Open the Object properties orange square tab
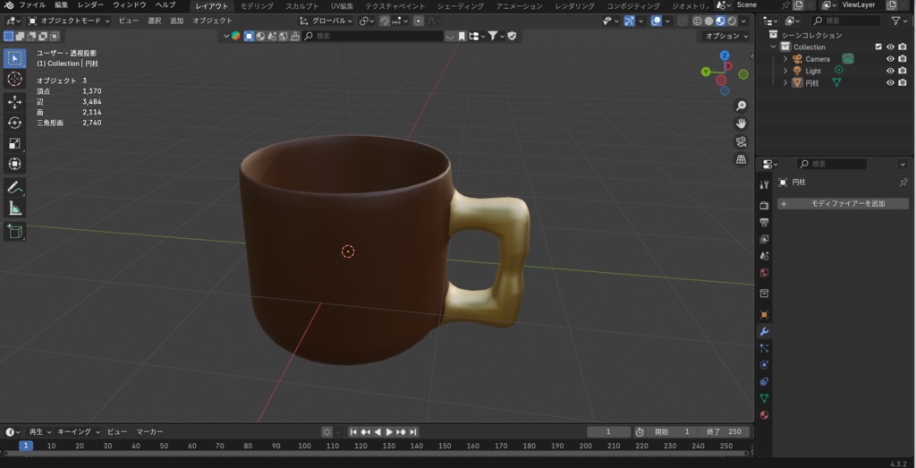The height and width of the screenshot is (468, 916). (x=764, y=314)
